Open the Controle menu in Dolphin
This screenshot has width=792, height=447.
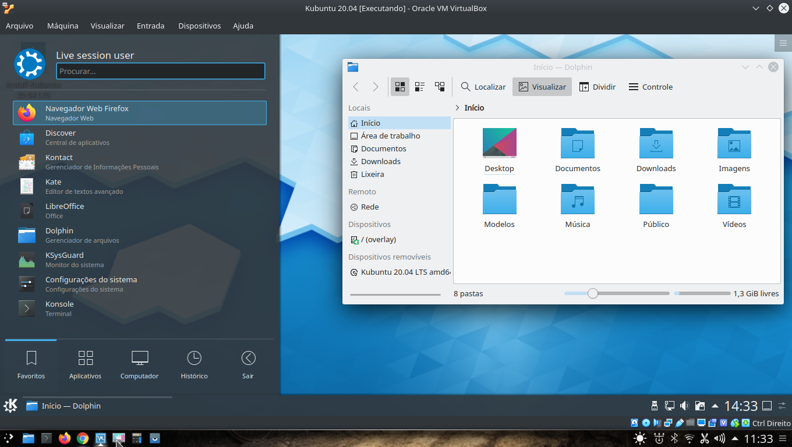coord(650,86)
